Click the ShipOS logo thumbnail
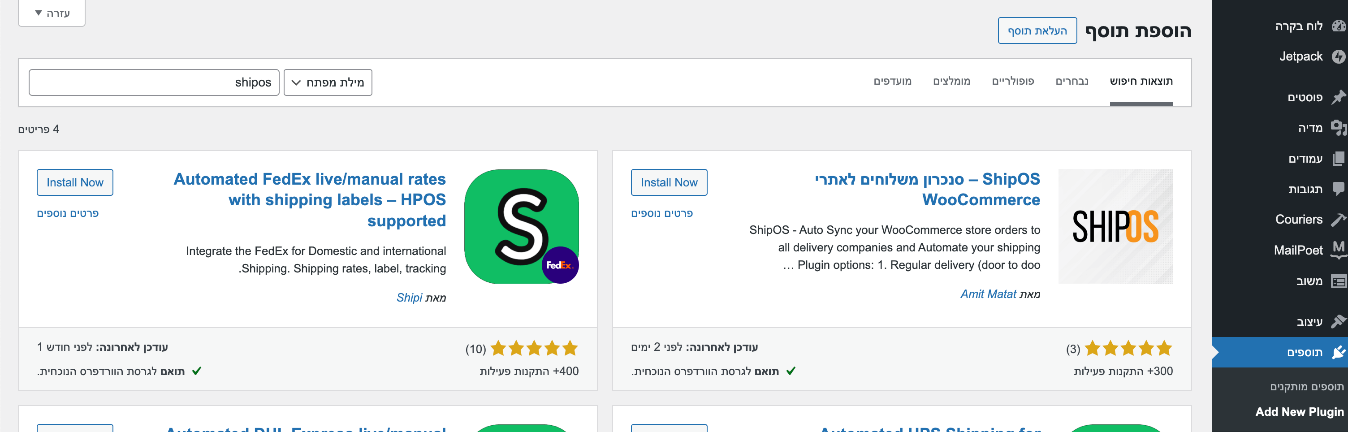This screenshot has width=1348, height=432. [1115, 226]
